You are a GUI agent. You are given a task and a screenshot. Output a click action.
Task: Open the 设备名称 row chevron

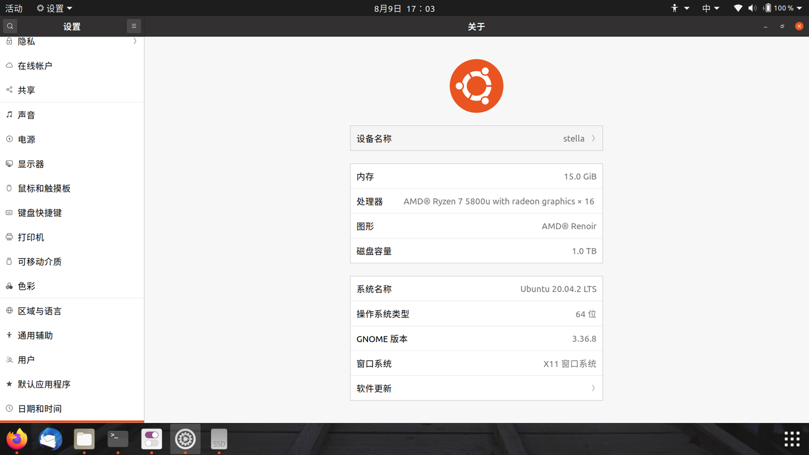click(593, 138)
